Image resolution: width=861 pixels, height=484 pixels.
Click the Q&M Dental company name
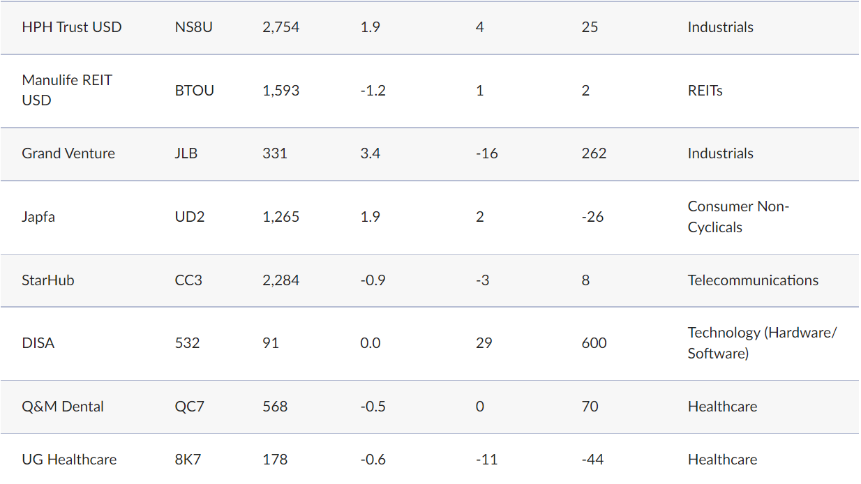[63, 407]
